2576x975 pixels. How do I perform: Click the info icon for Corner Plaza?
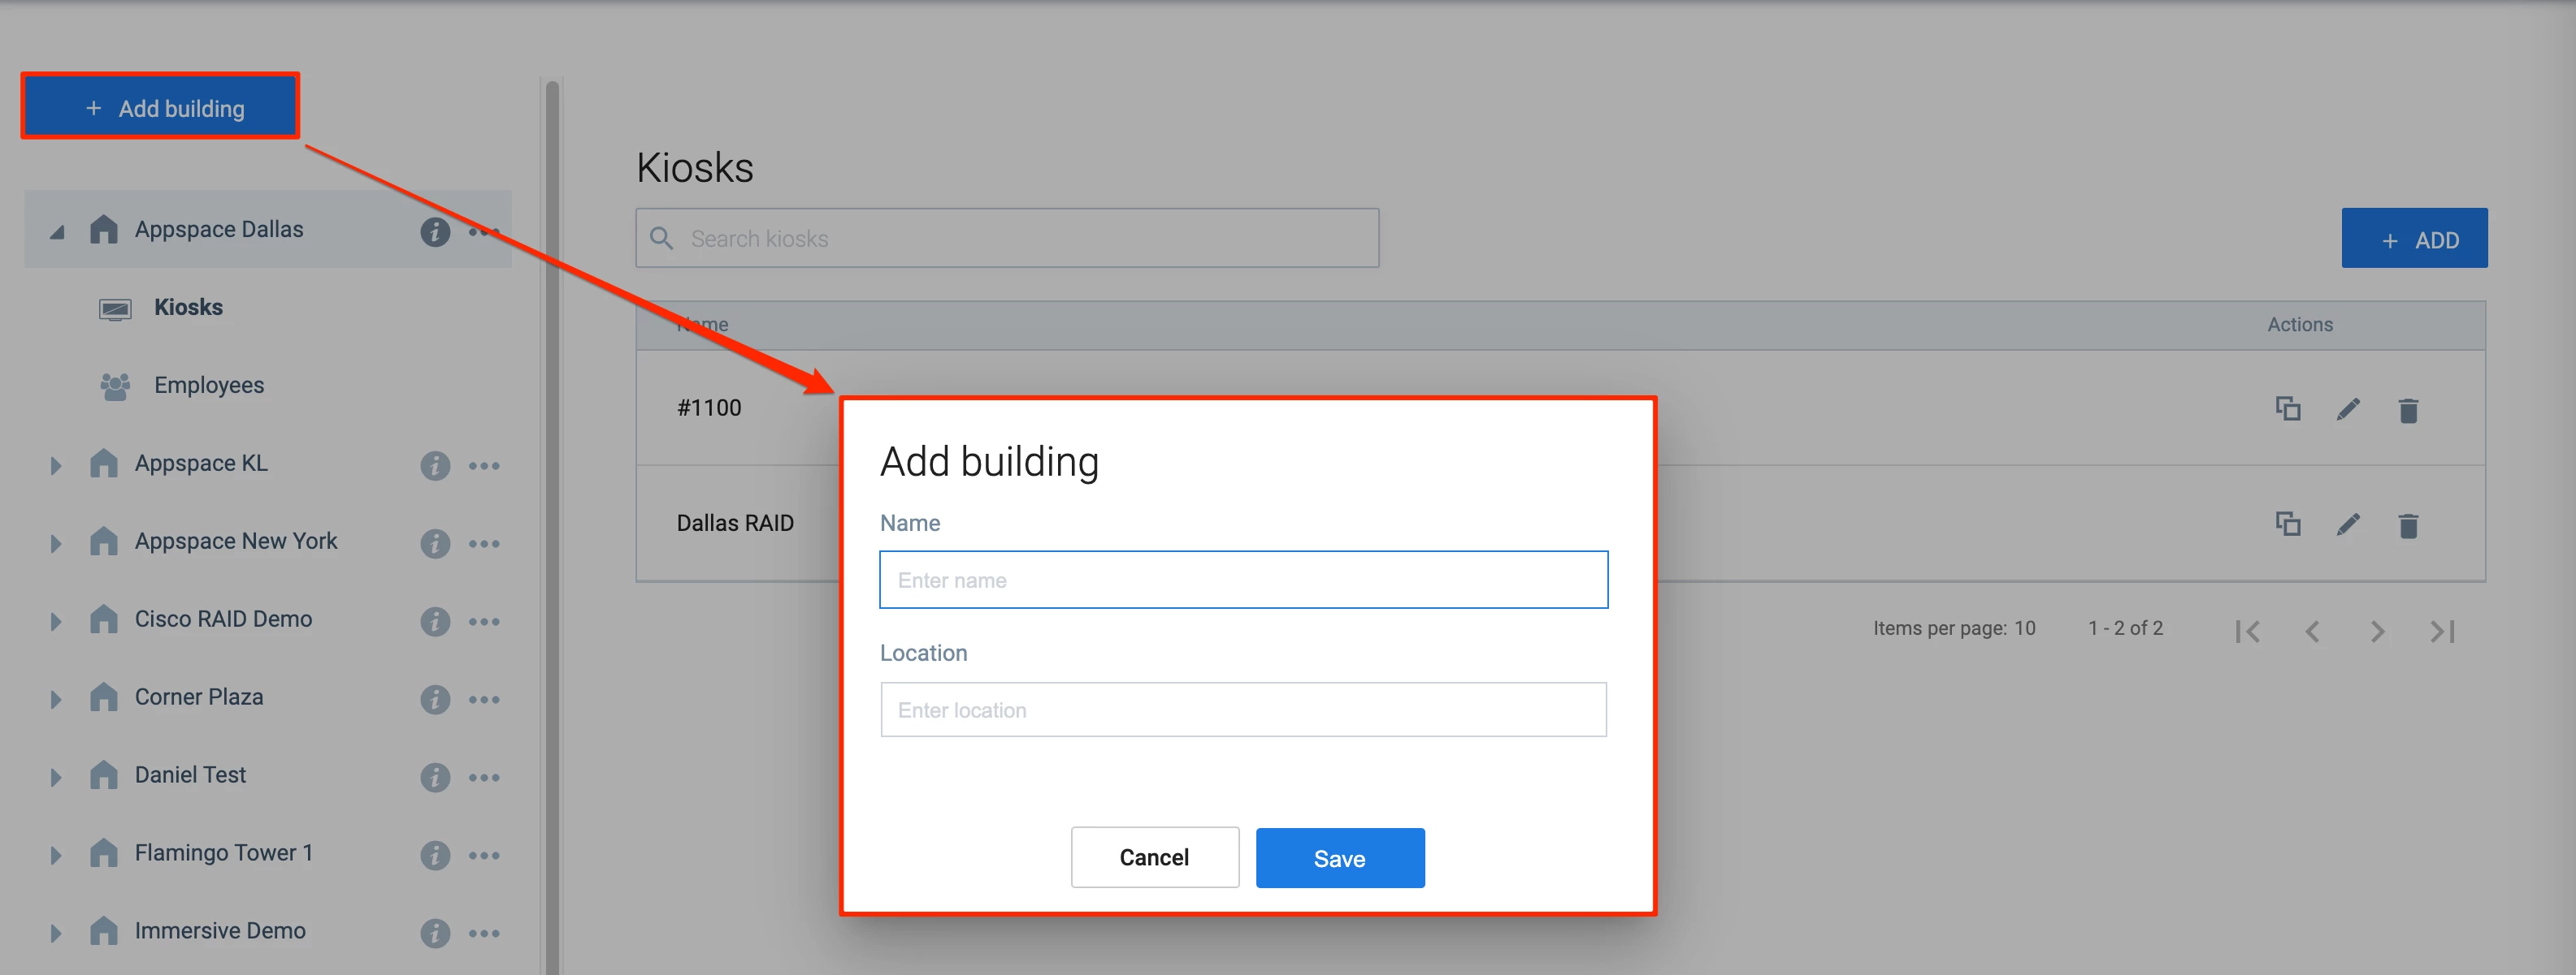coord(434,699)
